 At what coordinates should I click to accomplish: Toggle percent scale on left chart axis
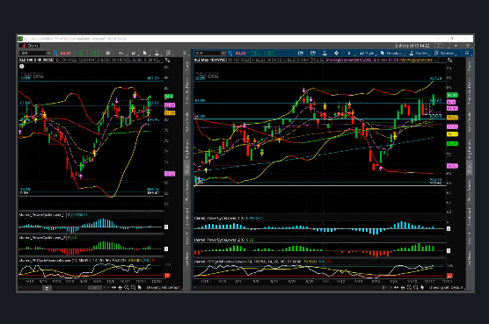pyautogui.click(x=167, y=60)
